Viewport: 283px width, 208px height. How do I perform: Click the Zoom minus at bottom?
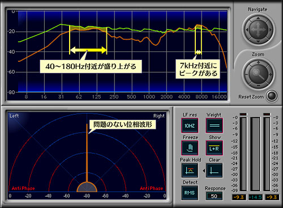(258, 86)
